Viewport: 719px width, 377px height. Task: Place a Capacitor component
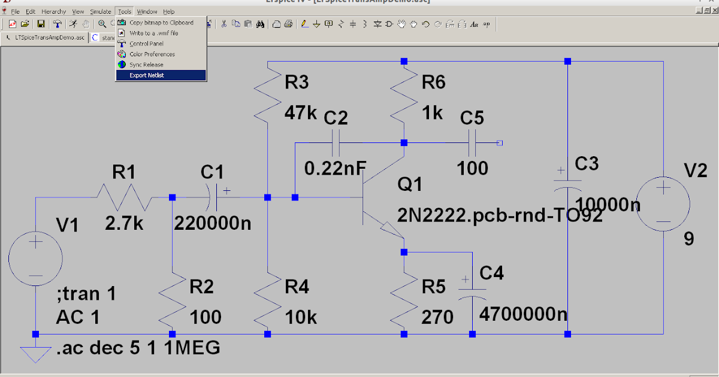(x=353, y=24)
